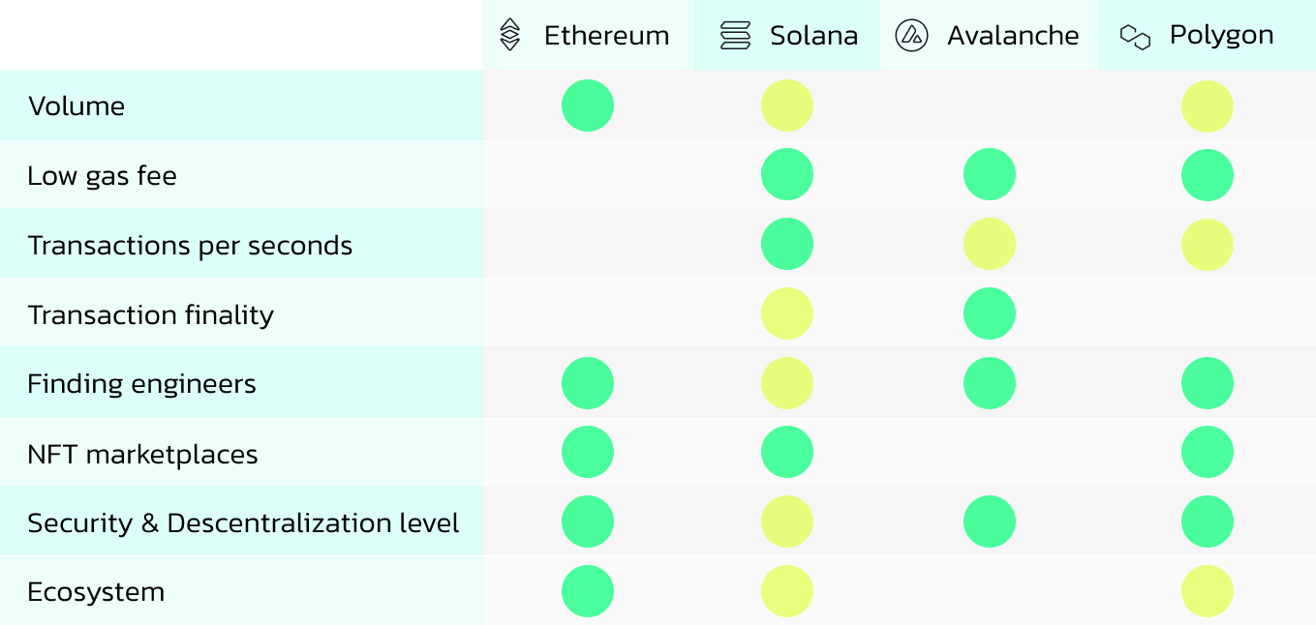Select the Ethereum column header text

coord(606,36)
